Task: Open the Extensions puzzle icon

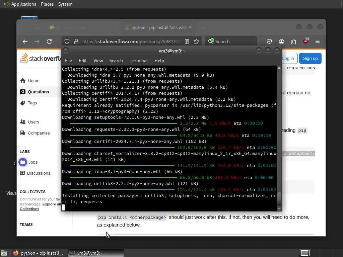Action: click(293, 41)
